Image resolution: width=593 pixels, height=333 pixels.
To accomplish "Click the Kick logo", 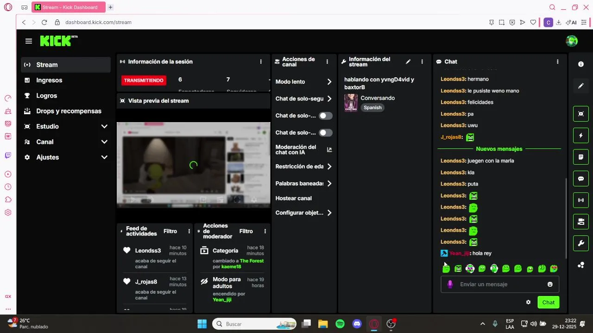I will [58, 41].
